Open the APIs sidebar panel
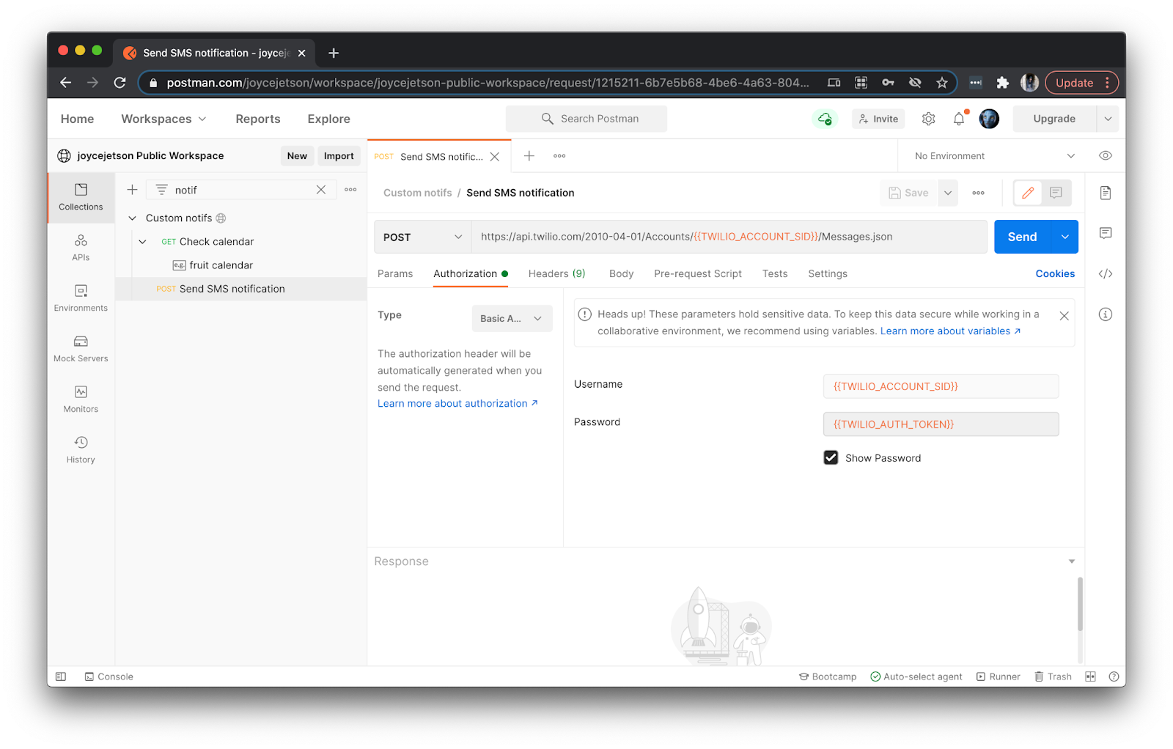1173x749 pixels. point(81,248)
